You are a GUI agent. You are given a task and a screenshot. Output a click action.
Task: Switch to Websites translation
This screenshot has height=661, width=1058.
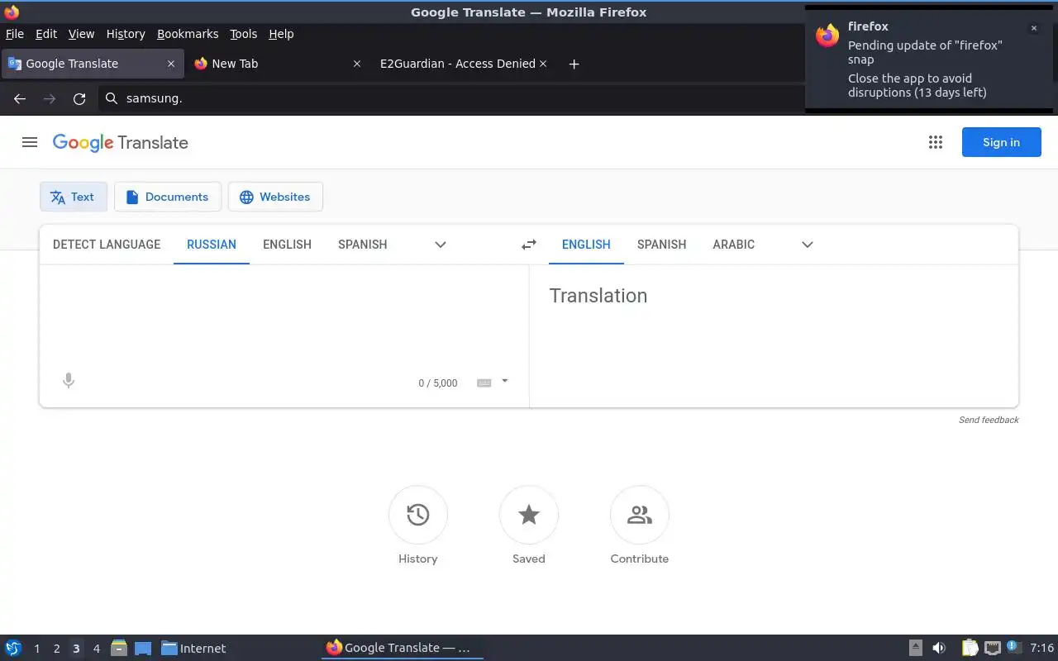[x=275, y=197]
